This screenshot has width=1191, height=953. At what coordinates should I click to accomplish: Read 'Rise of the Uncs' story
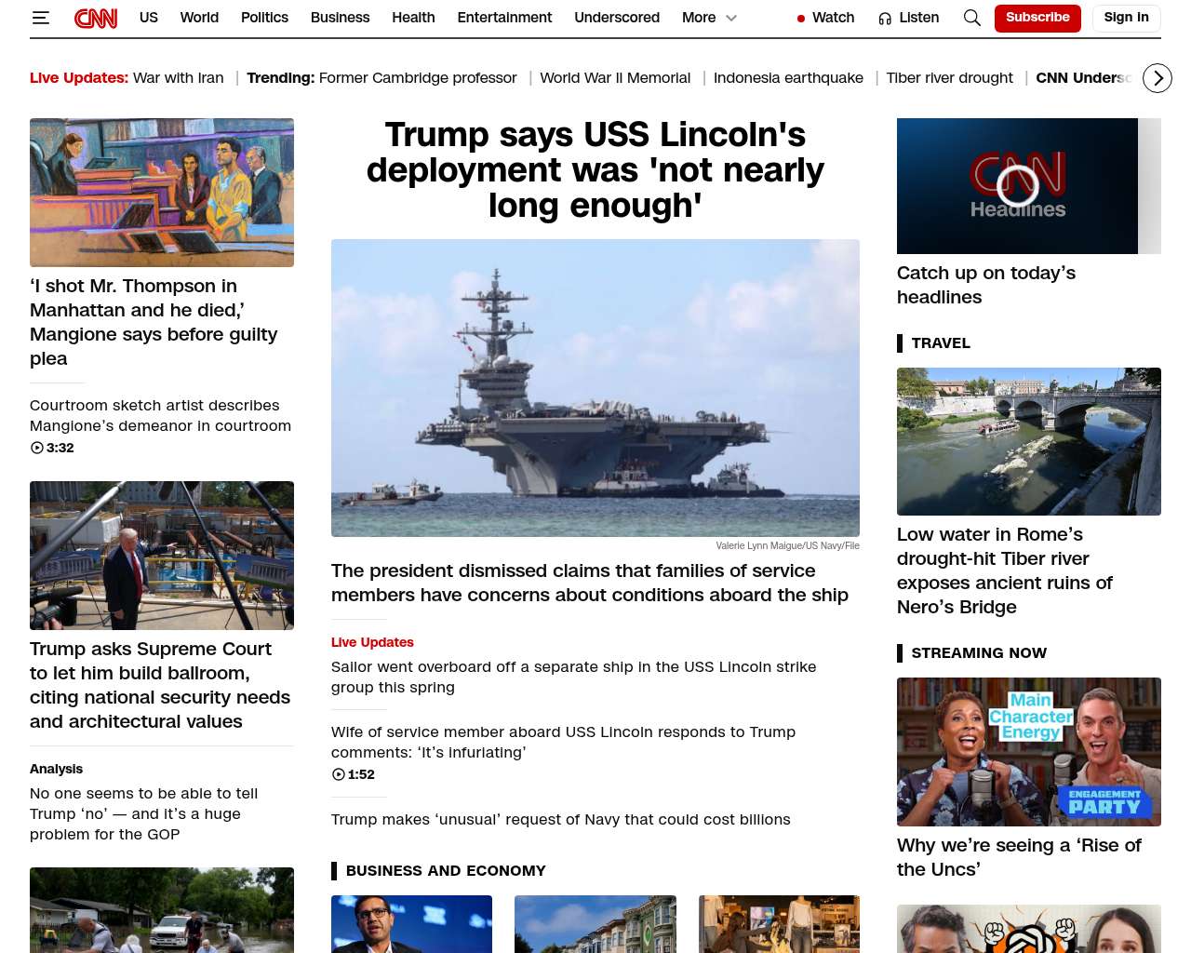click(1019, 857)
